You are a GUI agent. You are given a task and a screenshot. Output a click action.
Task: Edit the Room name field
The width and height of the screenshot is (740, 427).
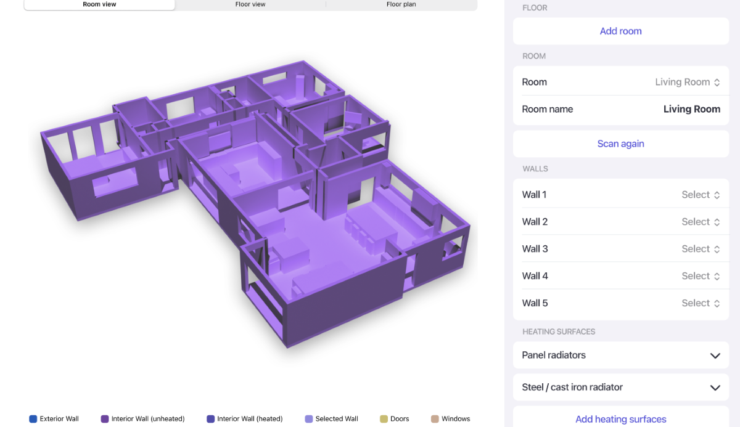point(691,109)
